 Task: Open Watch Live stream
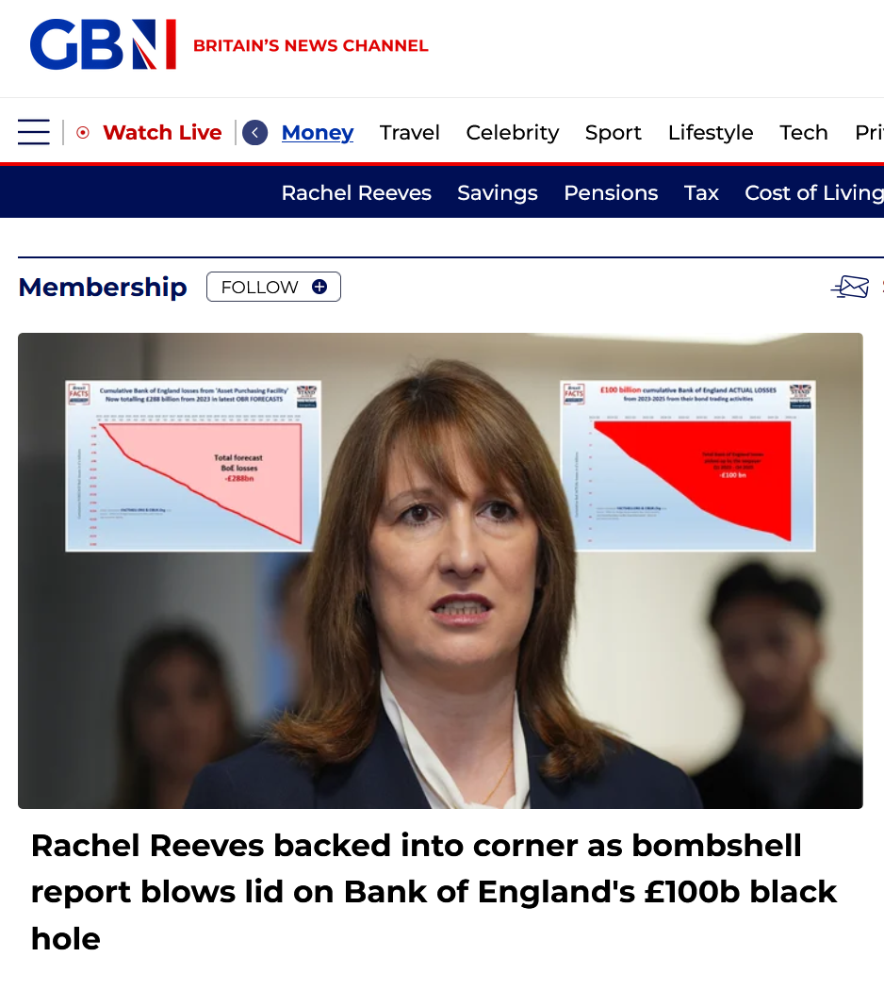click(162, 133)
